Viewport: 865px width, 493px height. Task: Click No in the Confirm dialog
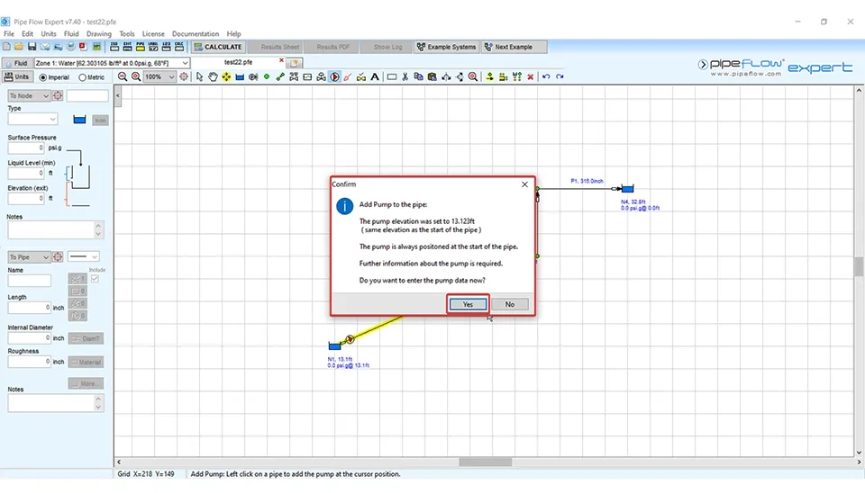point(509,304)
